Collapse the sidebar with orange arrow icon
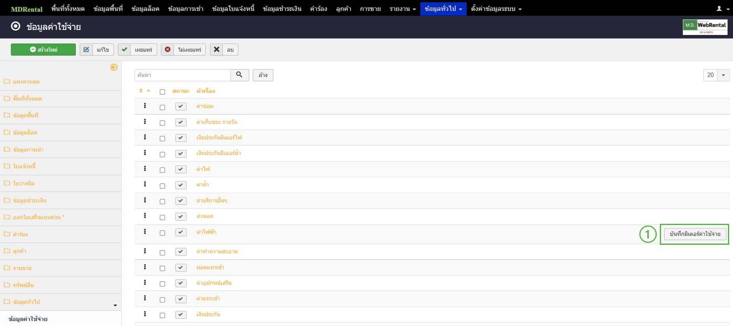The height and width of the screenshot is (326, 733). (x=114, y=67)
